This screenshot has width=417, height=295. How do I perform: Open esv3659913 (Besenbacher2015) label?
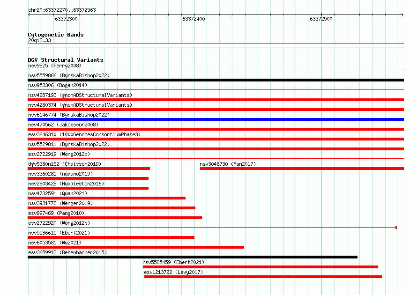pyautogui.click(x=67, y=252)
